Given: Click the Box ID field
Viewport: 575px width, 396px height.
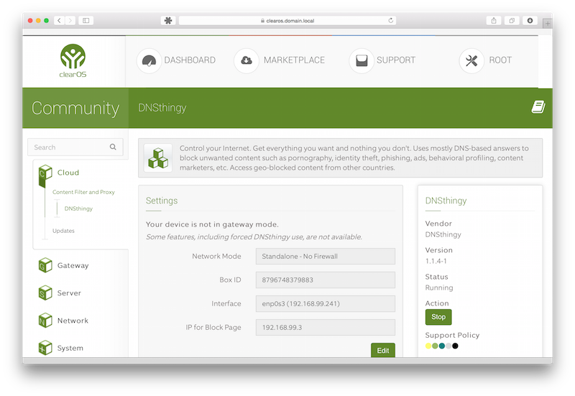Looking at the screenshot, I should pyautogui.click(x=326, y=280).
